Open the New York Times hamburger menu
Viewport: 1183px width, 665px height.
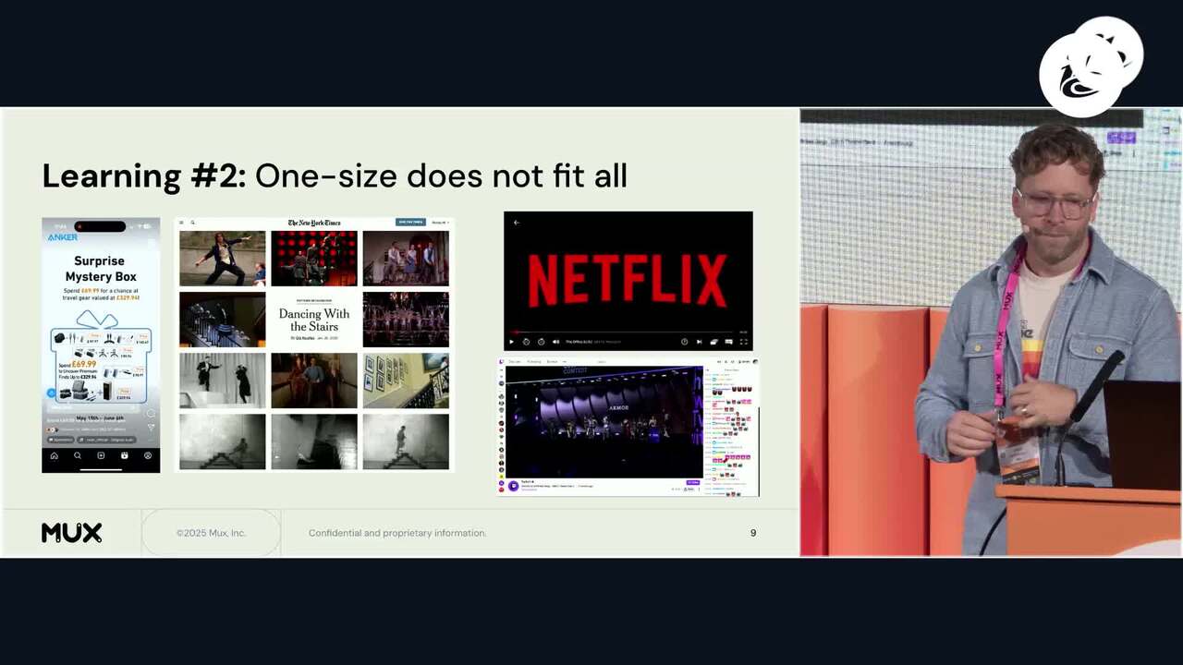[x=181, y=223]
